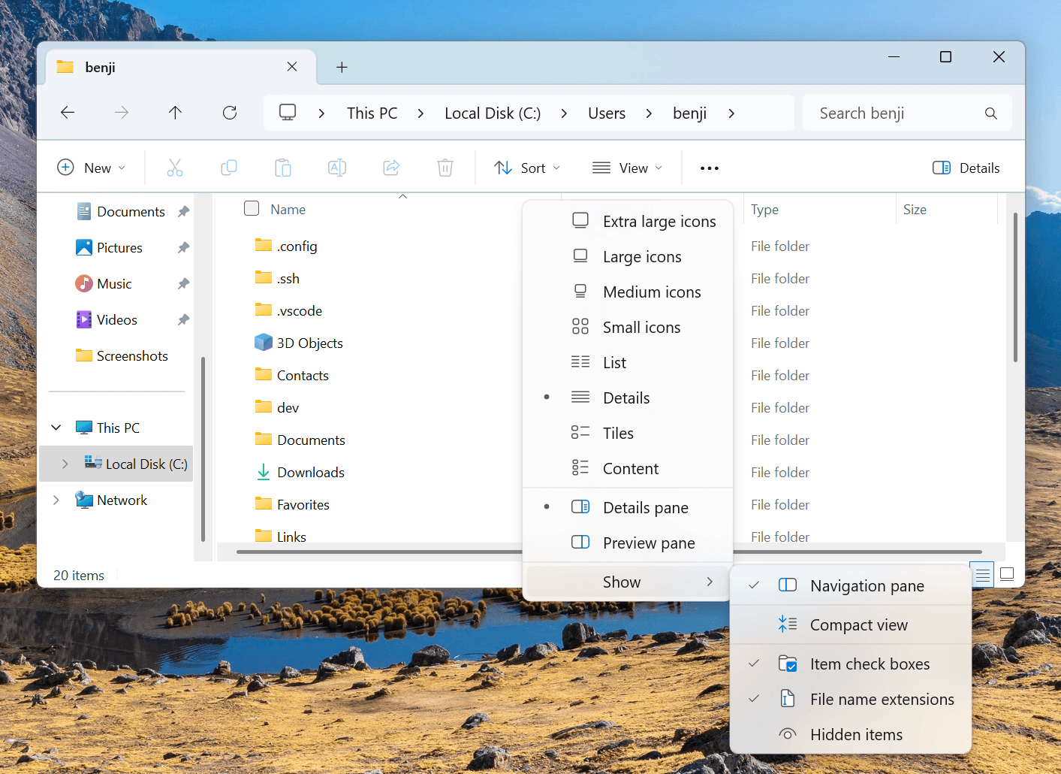Click the Share icon in toolbar
The image size is (1061, 774).
(391, 168)
